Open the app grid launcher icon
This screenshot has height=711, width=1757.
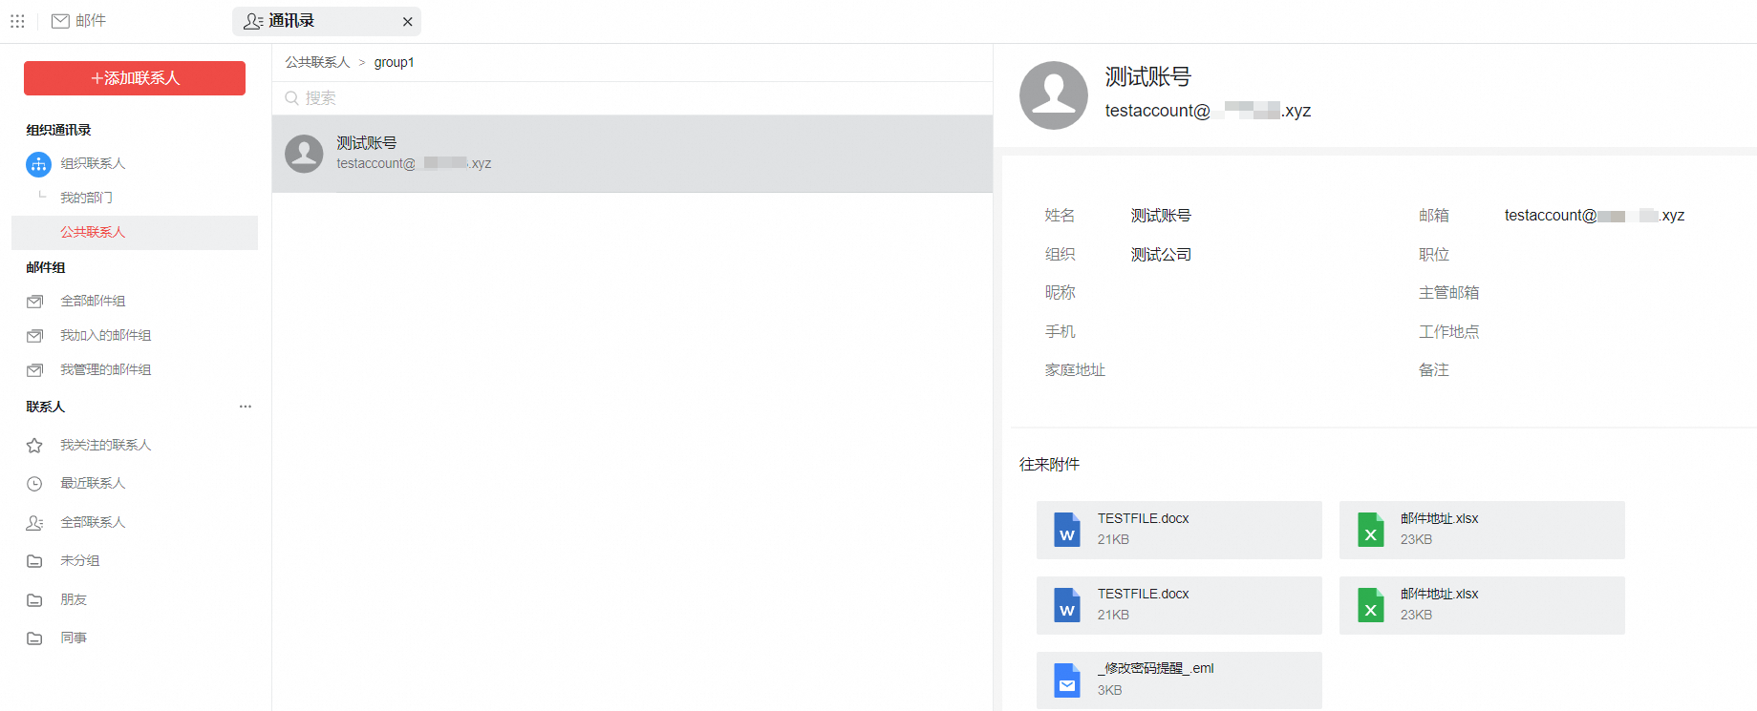click(17, 21)
